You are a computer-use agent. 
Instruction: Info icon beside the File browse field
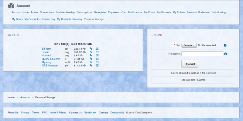click(225, 45)
